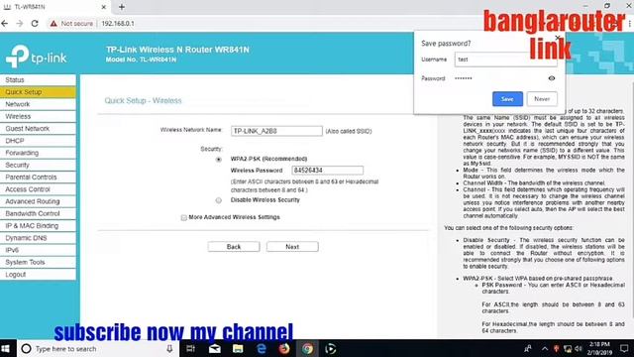Click Never in the password popup
This screenshot has height=357, width=634.
point(542,99)
